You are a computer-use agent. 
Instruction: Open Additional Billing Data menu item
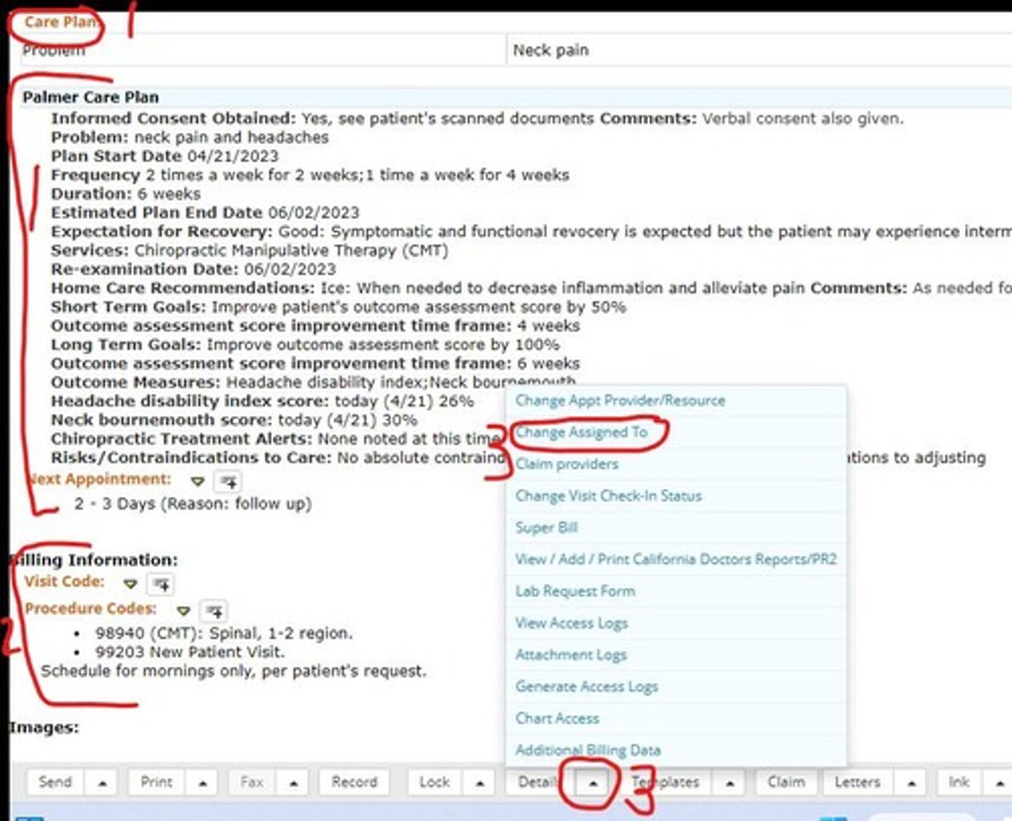point(588,750)
